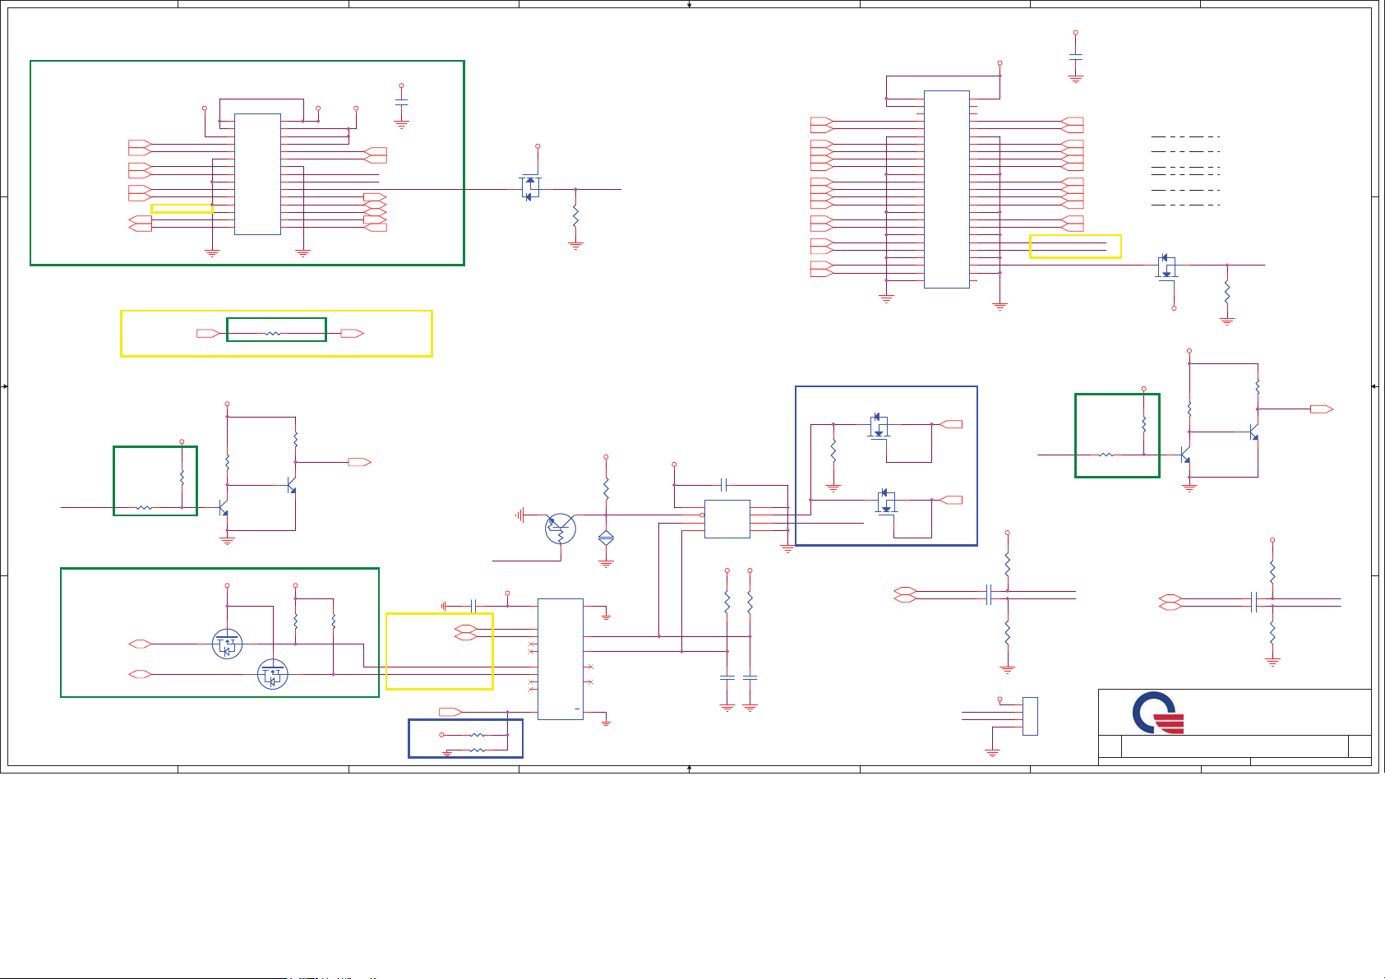Select the circled transistor beside the ground symbol
This screenshot has height=979, width=1385.
[x=561, y=529]
